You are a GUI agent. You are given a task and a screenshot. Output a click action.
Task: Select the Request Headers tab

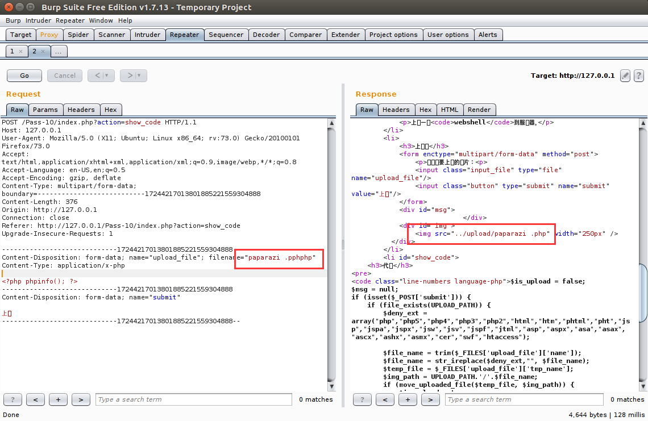[81, 110]
